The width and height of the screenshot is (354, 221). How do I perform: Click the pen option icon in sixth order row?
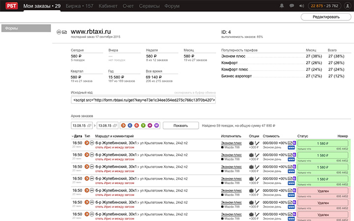(257, 202)
